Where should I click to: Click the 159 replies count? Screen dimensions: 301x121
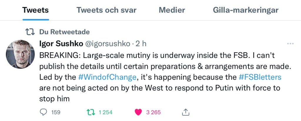point(56,112)
